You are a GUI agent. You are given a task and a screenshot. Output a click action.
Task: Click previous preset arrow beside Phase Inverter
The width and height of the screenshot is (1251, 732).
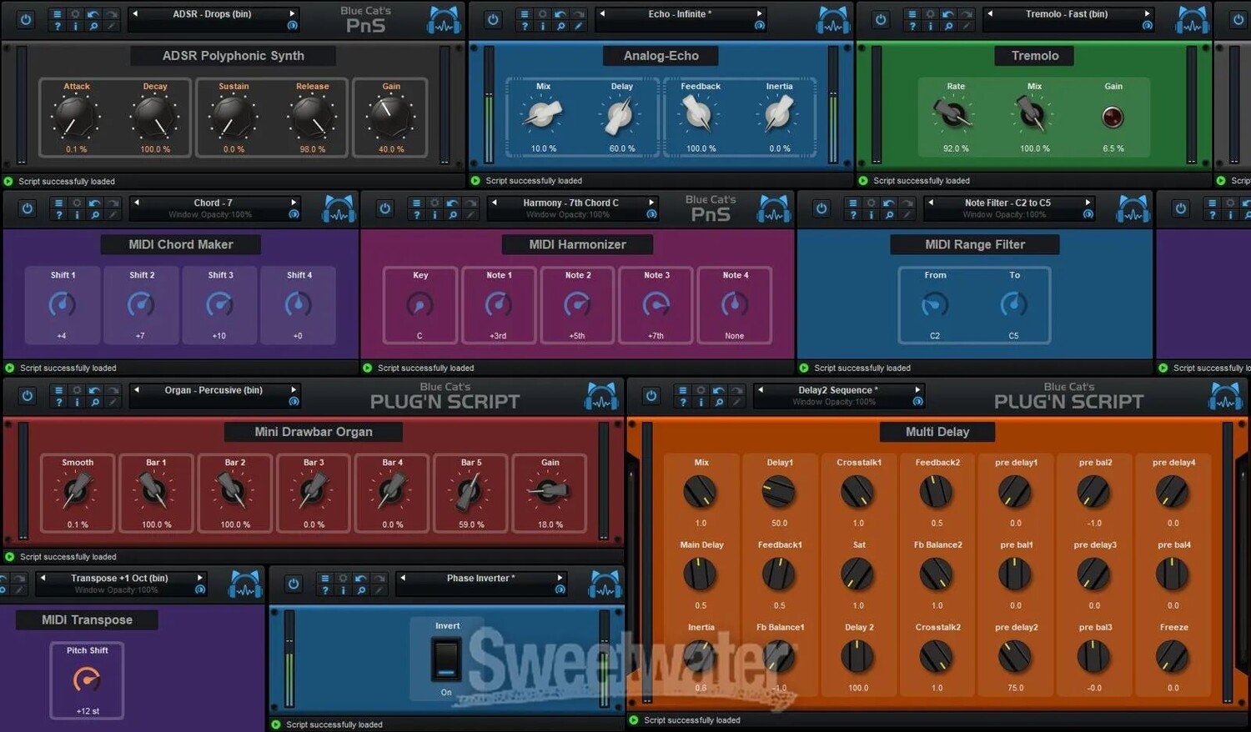(x=403, y=578)
